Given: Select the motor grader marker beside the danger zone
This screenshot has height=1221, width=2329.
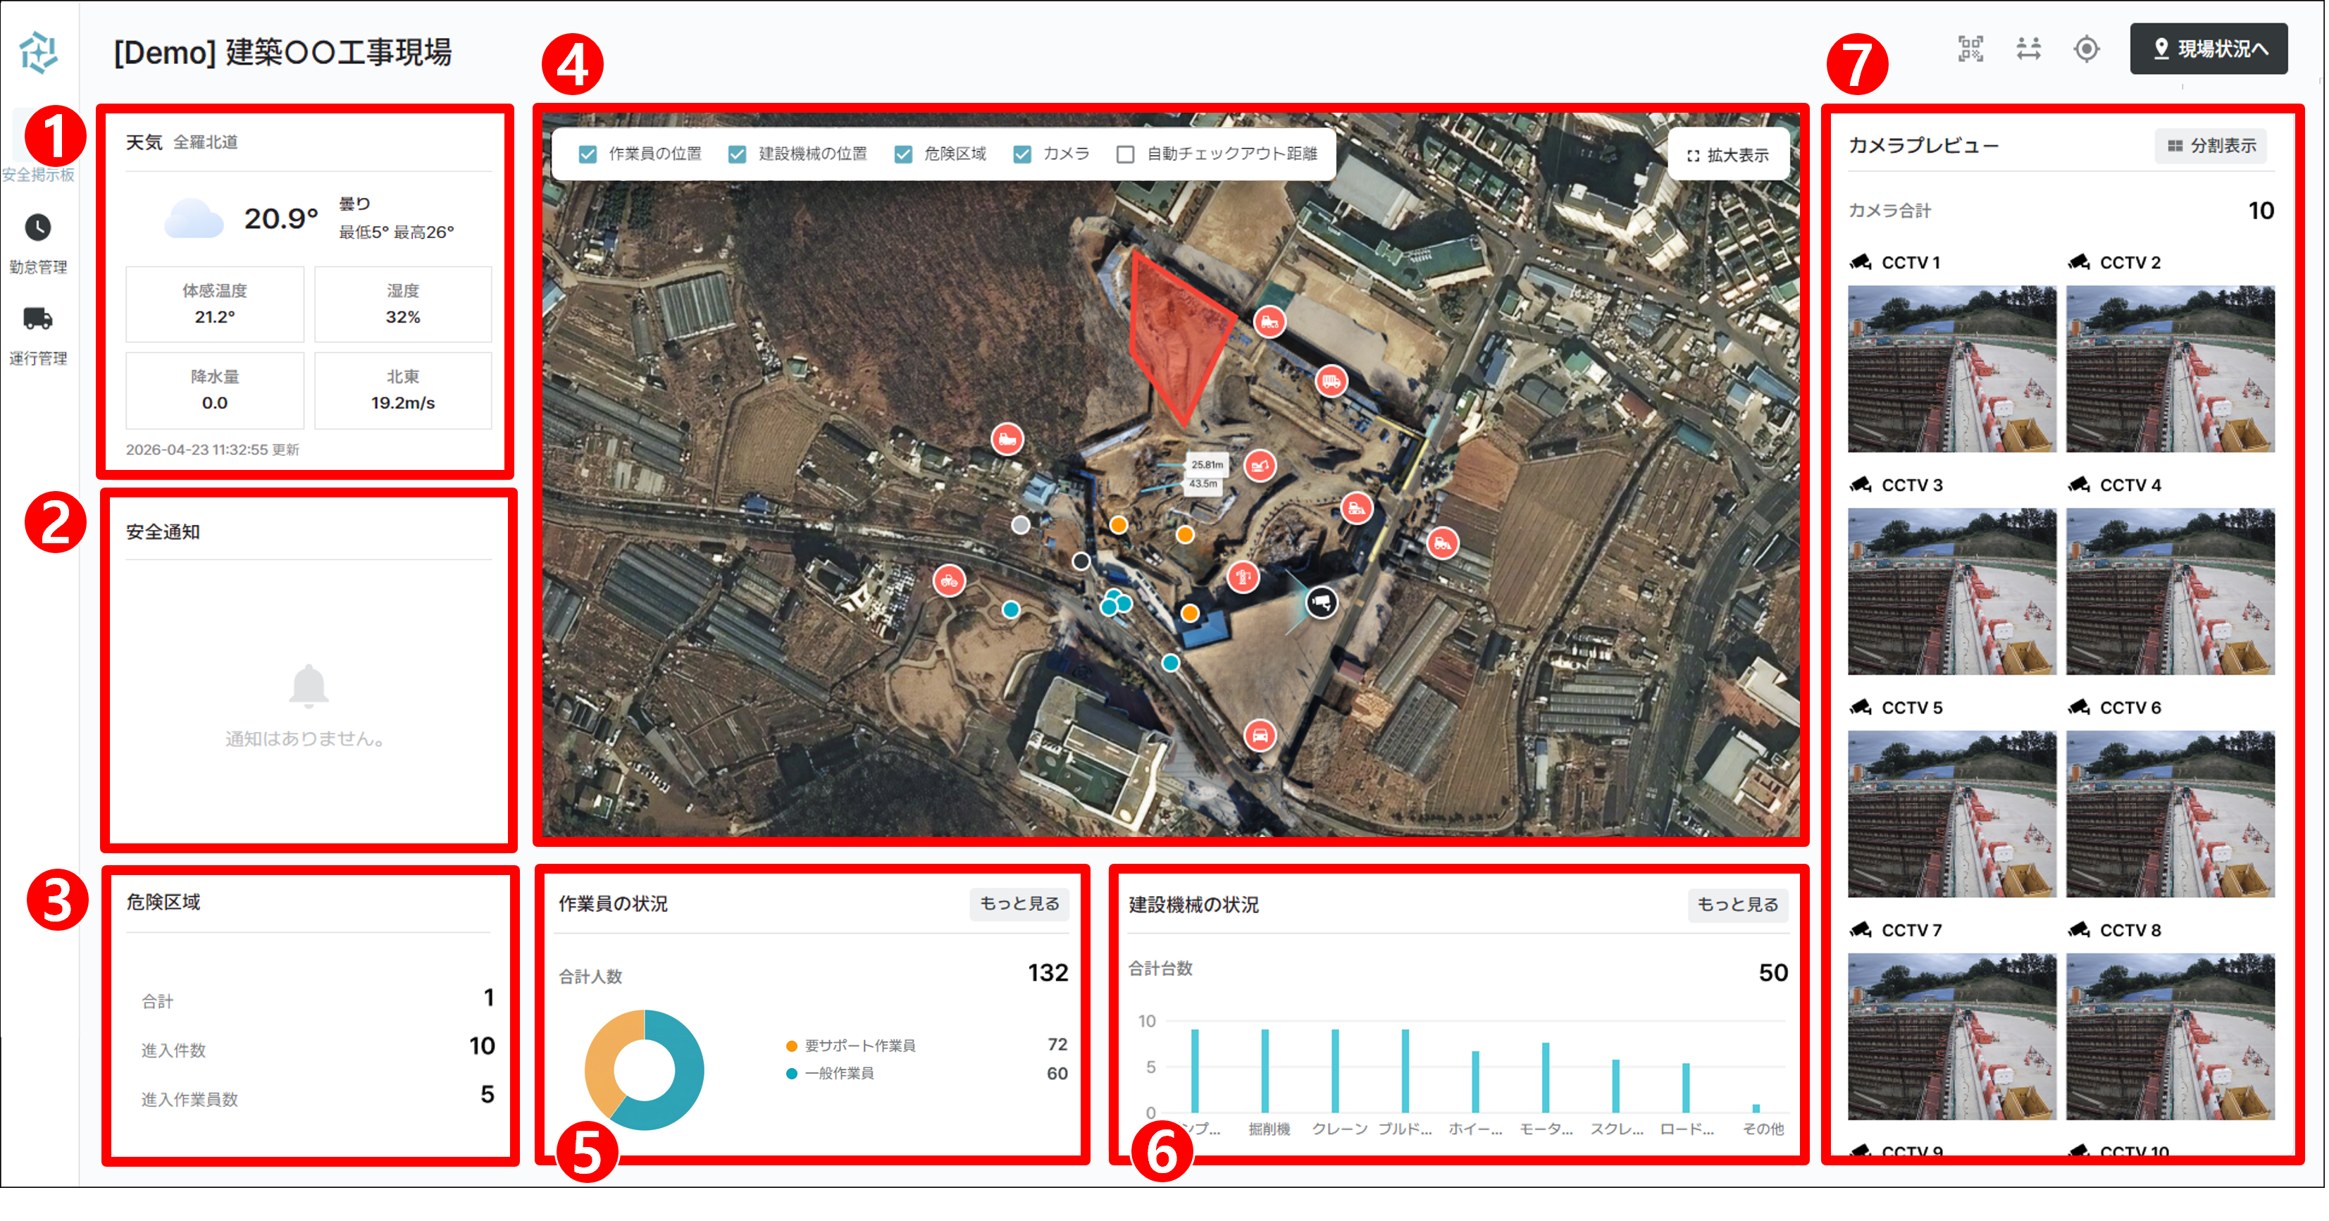Looking at the screenshot, I should click(1269, 321).
